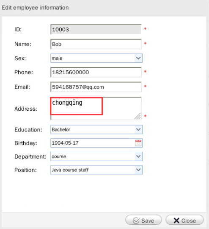Screen dimensions: 209x229
Task: Select the Java course staff combo box
Action: (x=96, y=170)
